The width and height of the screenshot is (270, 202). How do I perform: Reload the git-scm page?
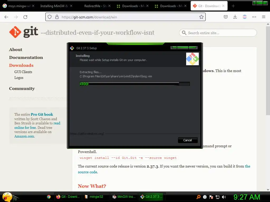[x=25, y=17]
